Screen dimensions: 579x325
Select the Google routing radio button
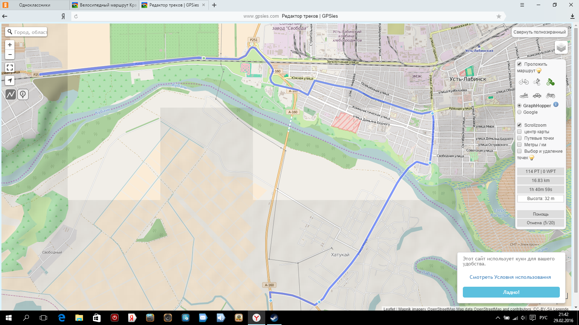519,112
